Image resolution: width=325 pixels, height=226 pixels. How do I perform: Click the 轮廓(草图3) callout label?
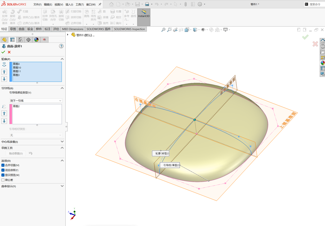161,154
